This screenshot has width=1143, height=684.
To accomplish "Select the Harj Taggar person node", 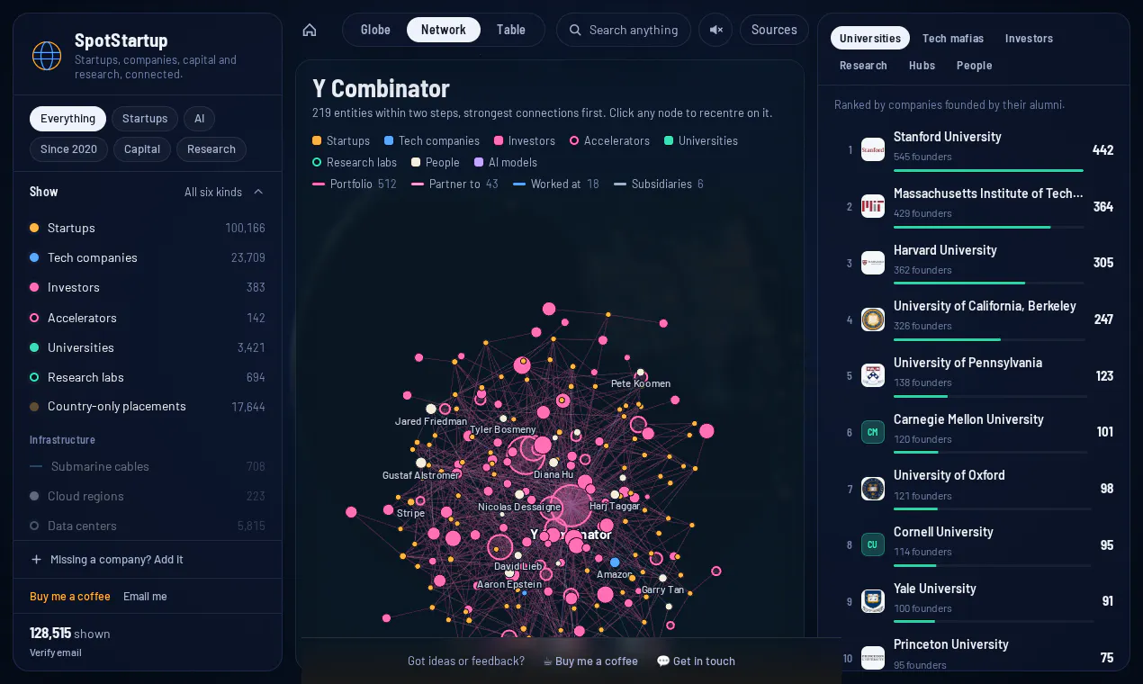I will [x=615, y=494].
